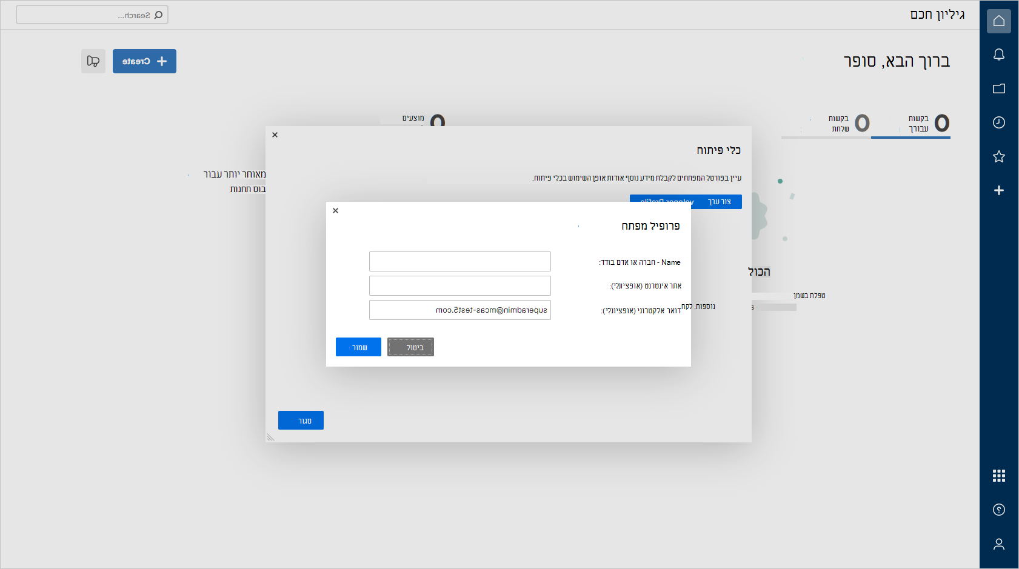Switch to the בקשות עבורך tab

pyautogui.click(x=910, y=124)
